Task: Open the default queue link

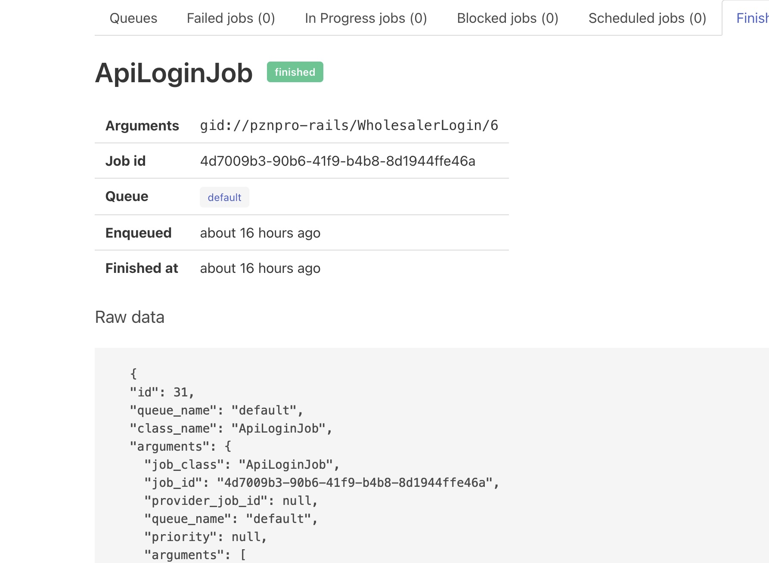Action: click(x=224, y=197)
